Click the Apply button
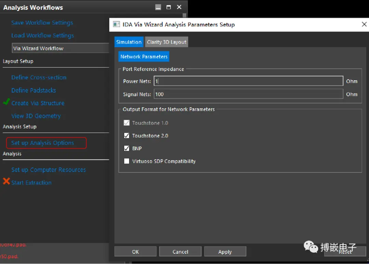Screen dimensions: 369x264 point(225,251)
